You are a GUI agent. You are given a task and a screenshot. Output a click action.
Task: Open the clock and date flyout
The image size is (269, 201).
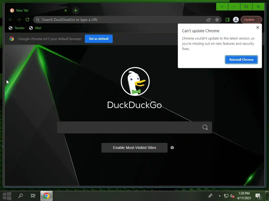pyautogui.click(x=244, y=196)
